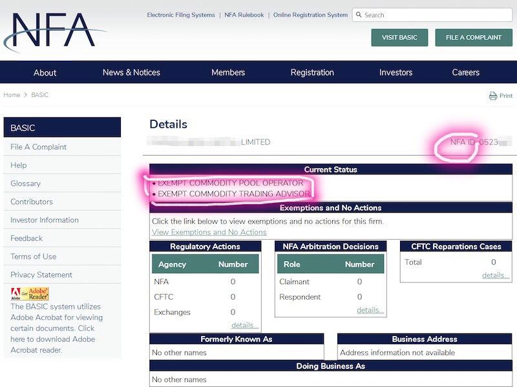Image resolution: width=517 pixels, height=387 pixels.
Task: Click the BASIC breadcrumb link
Action: coord(40,95)
